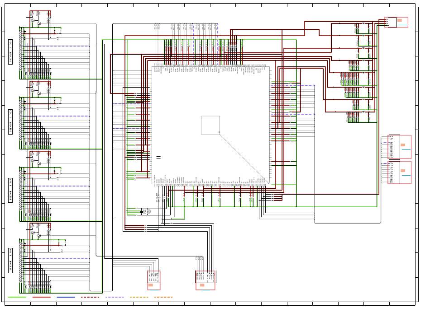
Task: Select the lower eight-pin connector on right edge
Action: pyautogui.click(x=400, y=173)
